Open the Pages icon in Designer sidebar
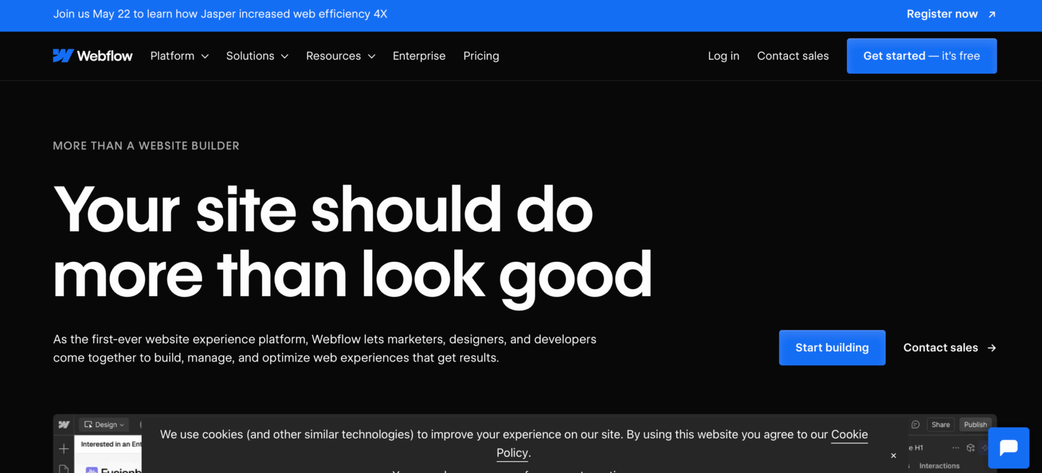Image resolution: width=1042 pixels, height=473 pixels. (x=63, y=469)
